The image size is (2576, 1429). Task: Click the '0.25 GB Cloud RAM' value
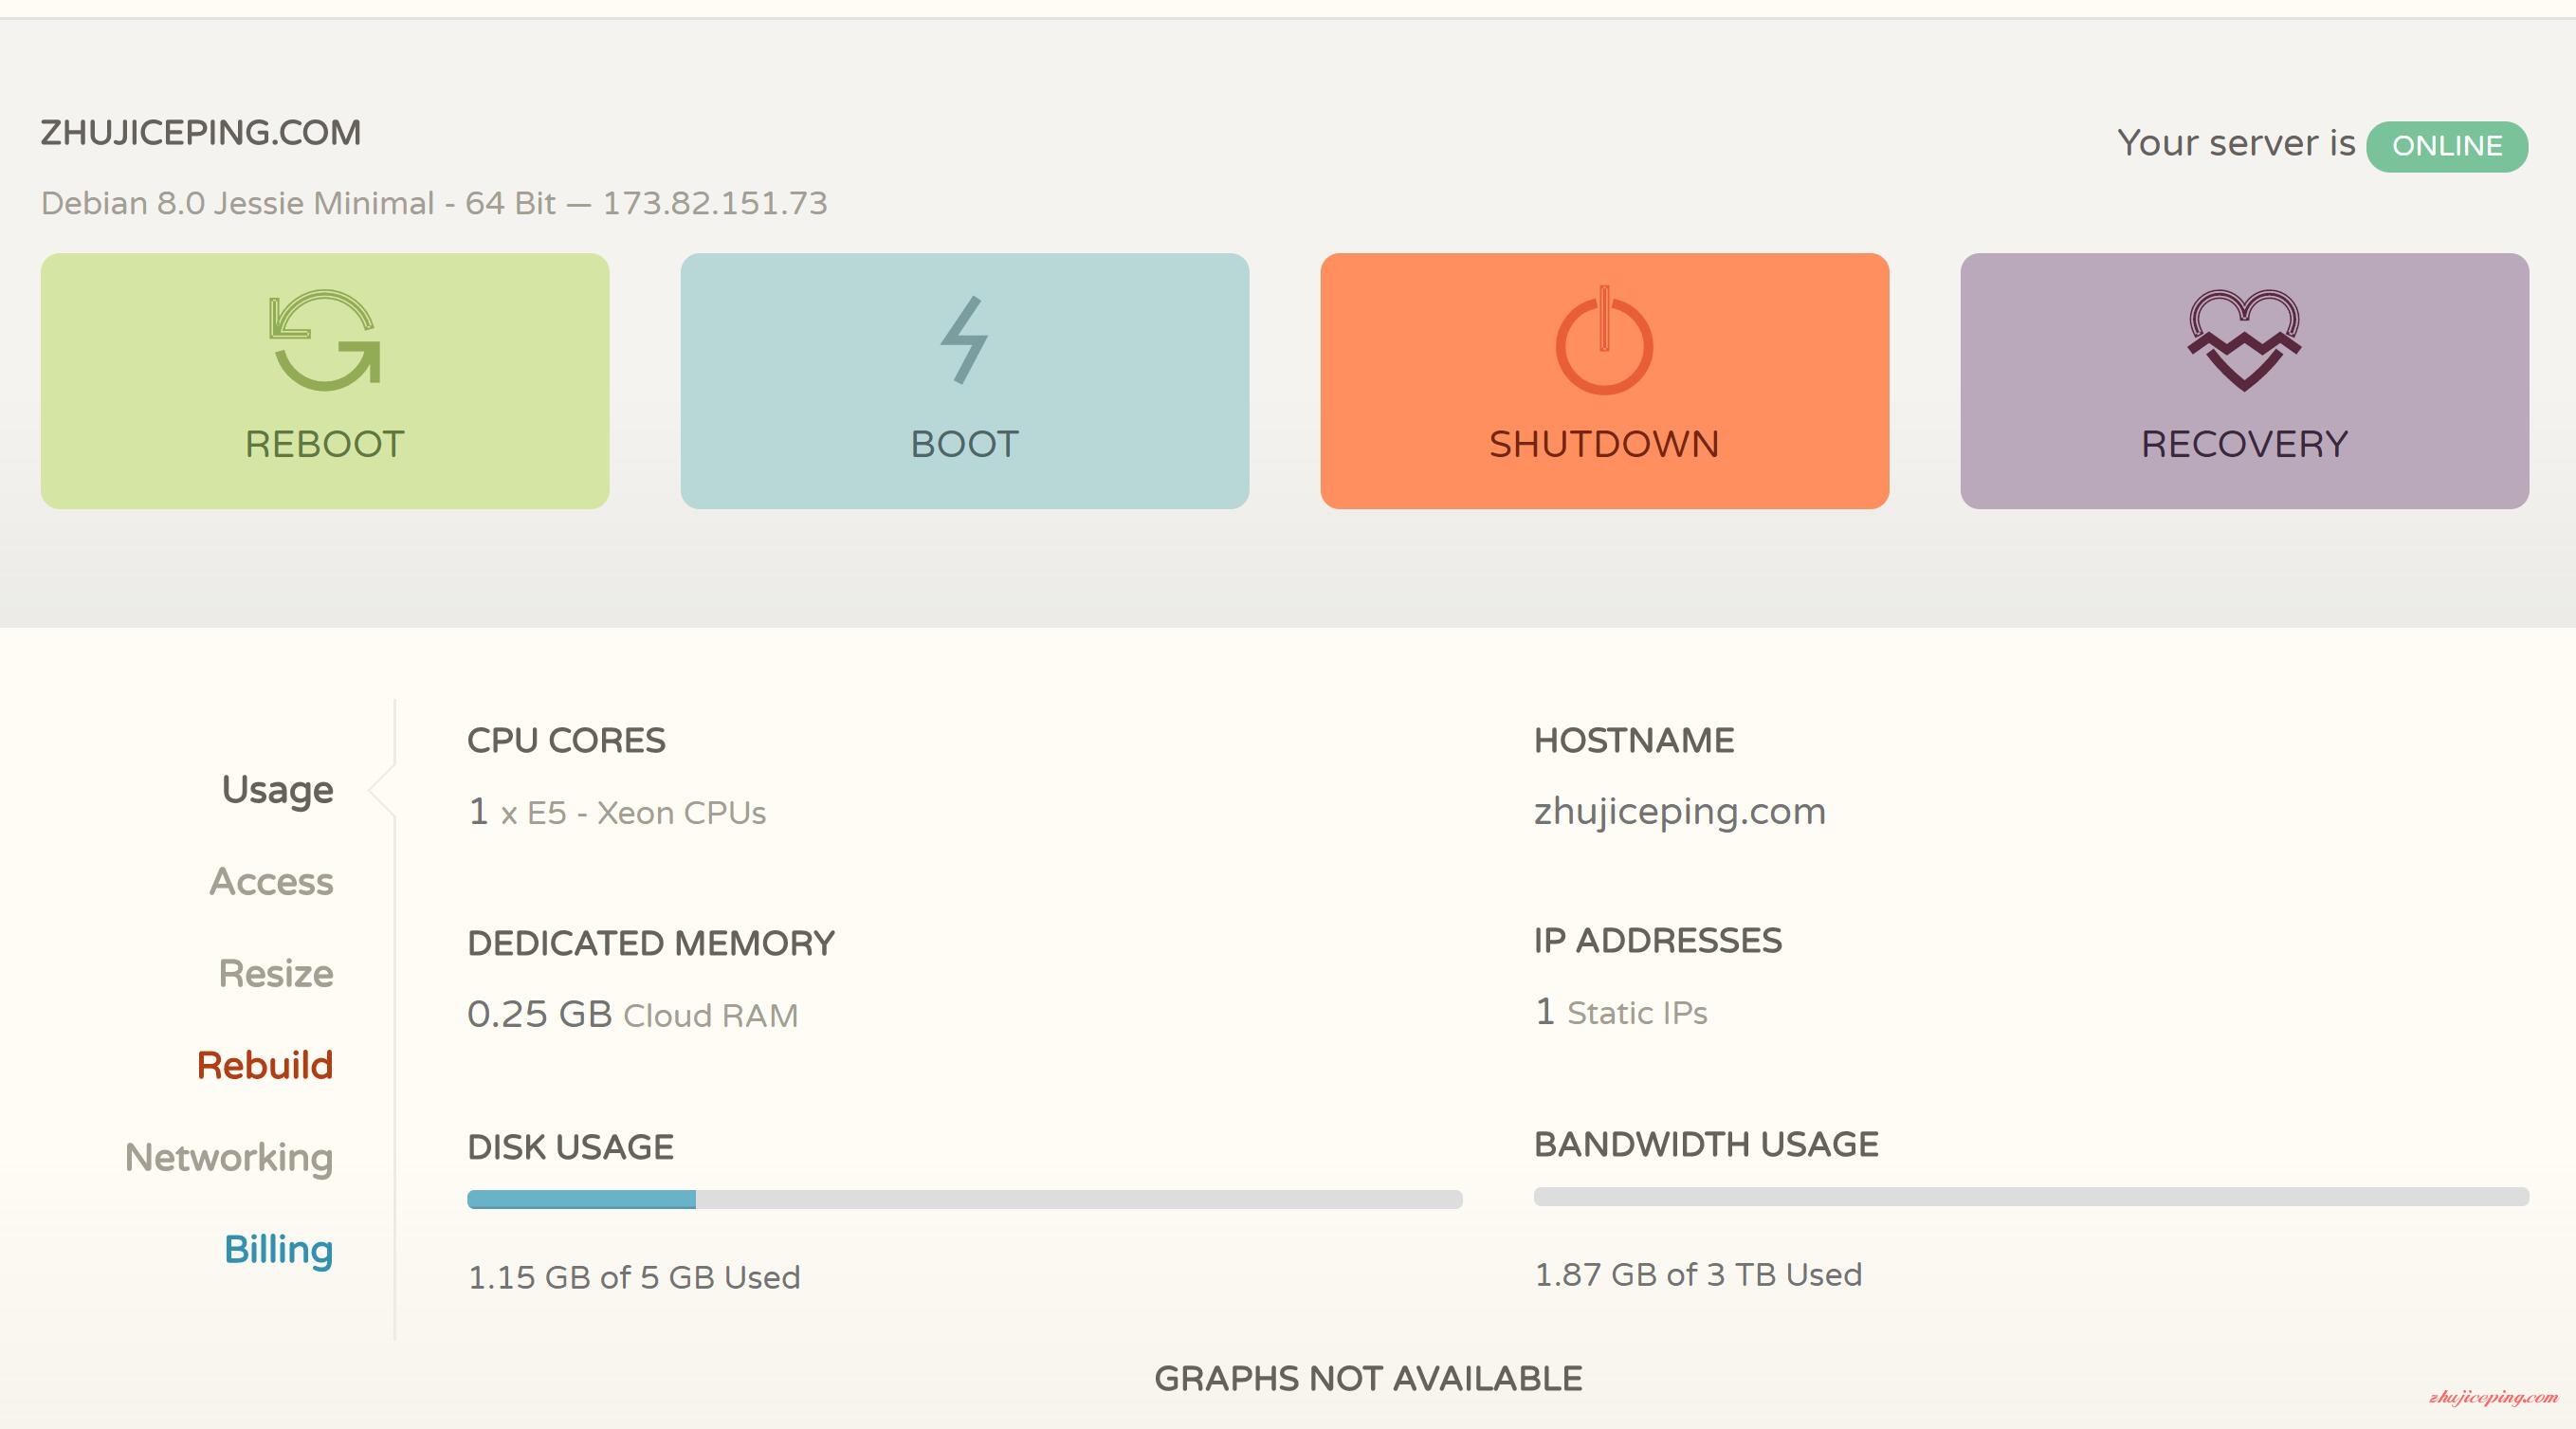[x=633, y=1015]
